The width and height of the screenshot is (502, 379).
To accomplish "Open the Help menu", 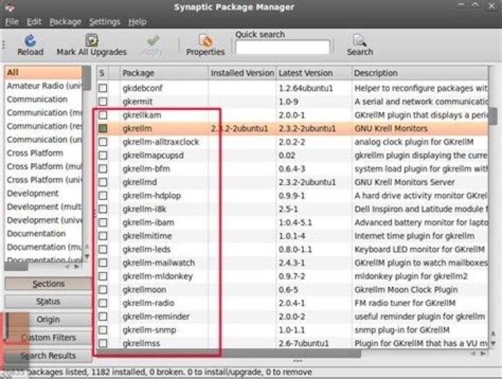I will tap(137, 22).
